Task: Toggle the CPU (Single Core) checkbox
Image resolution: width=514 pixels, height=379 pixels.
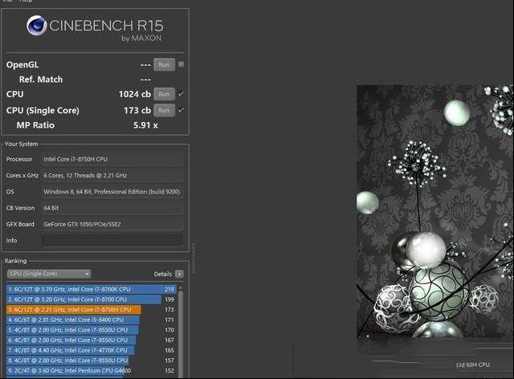Action: tap(182, 110)
